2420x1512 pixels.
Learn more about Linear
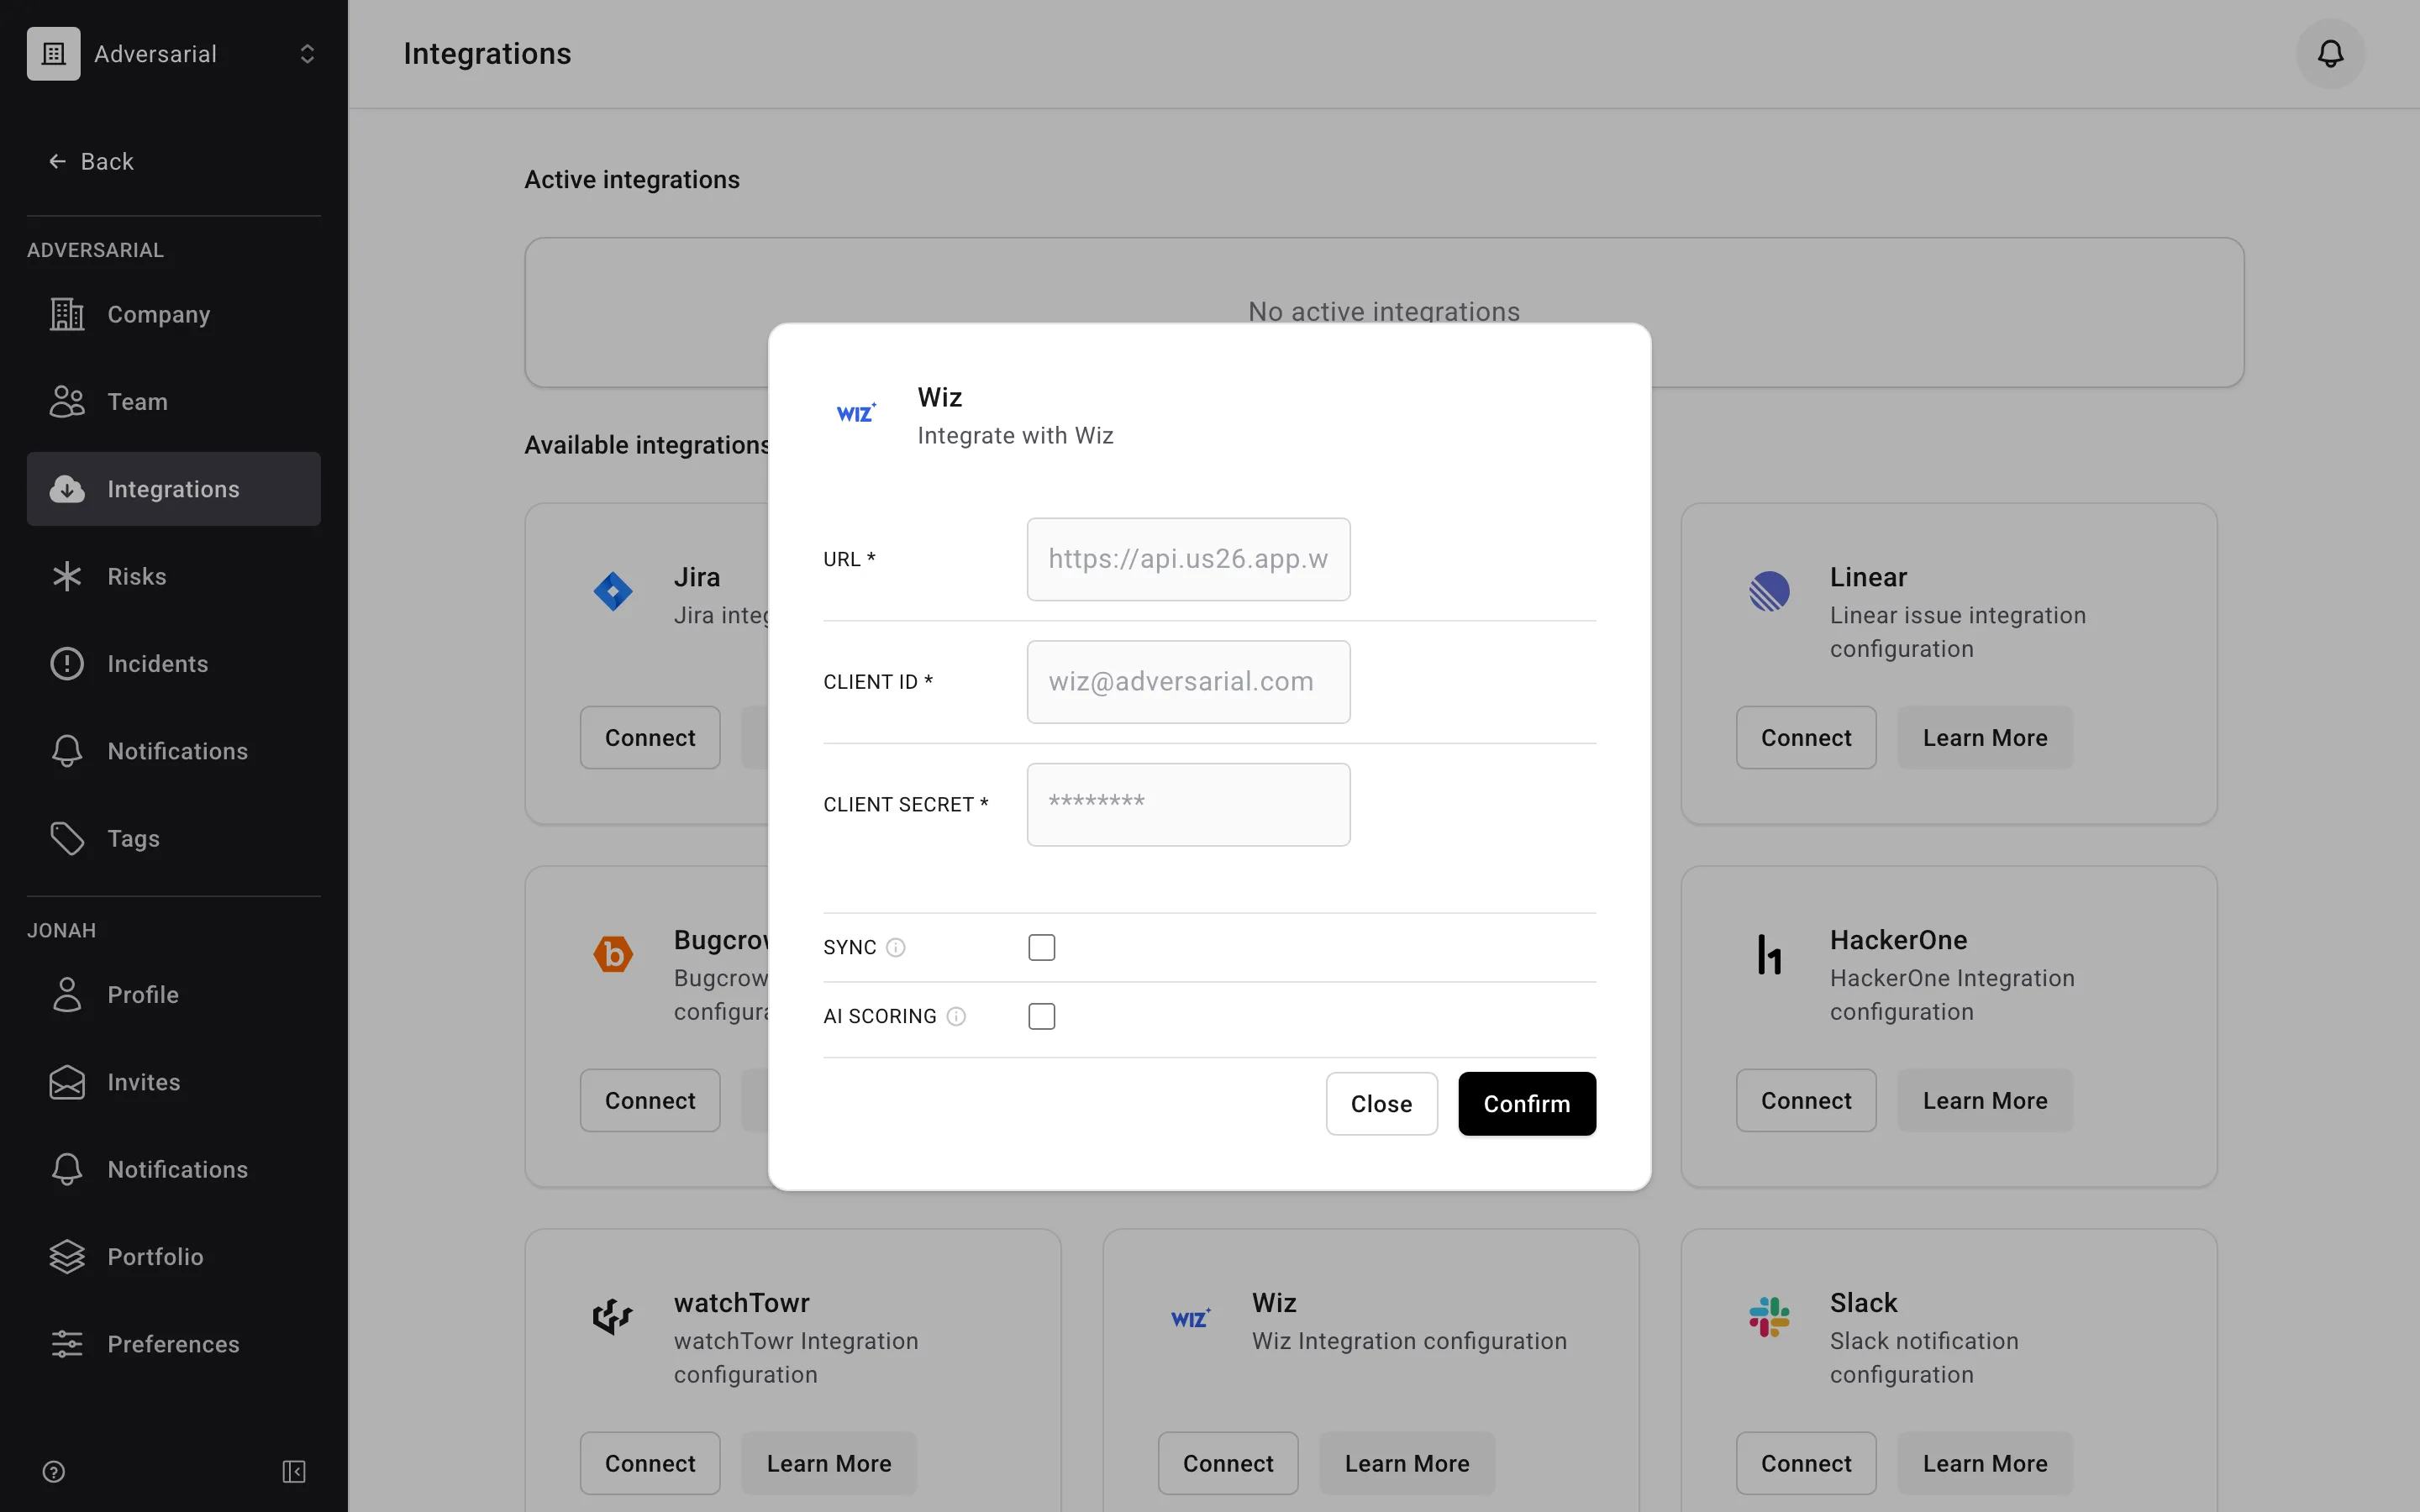coord(1985,738)
